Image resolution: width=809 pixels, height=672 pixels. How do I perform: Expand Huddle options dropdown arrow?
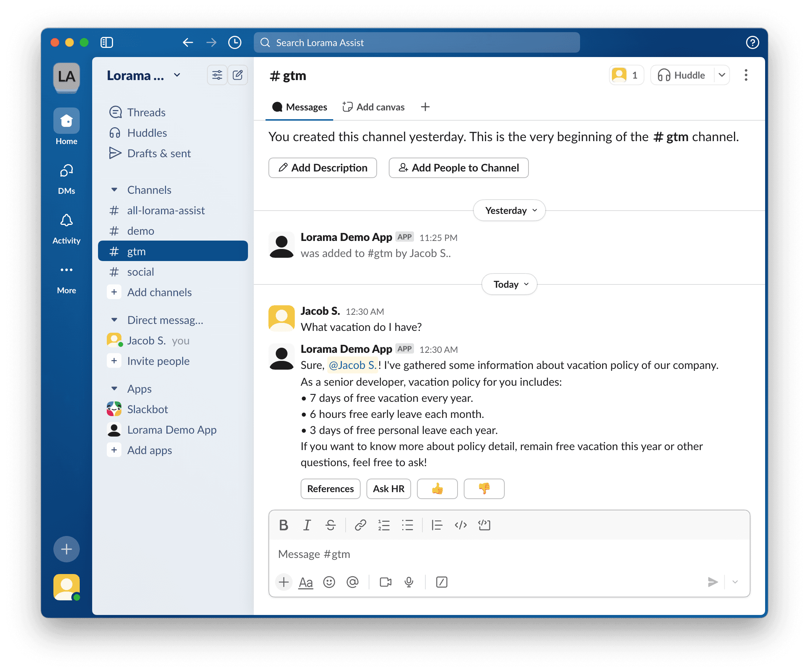click(x=722, y=75)
